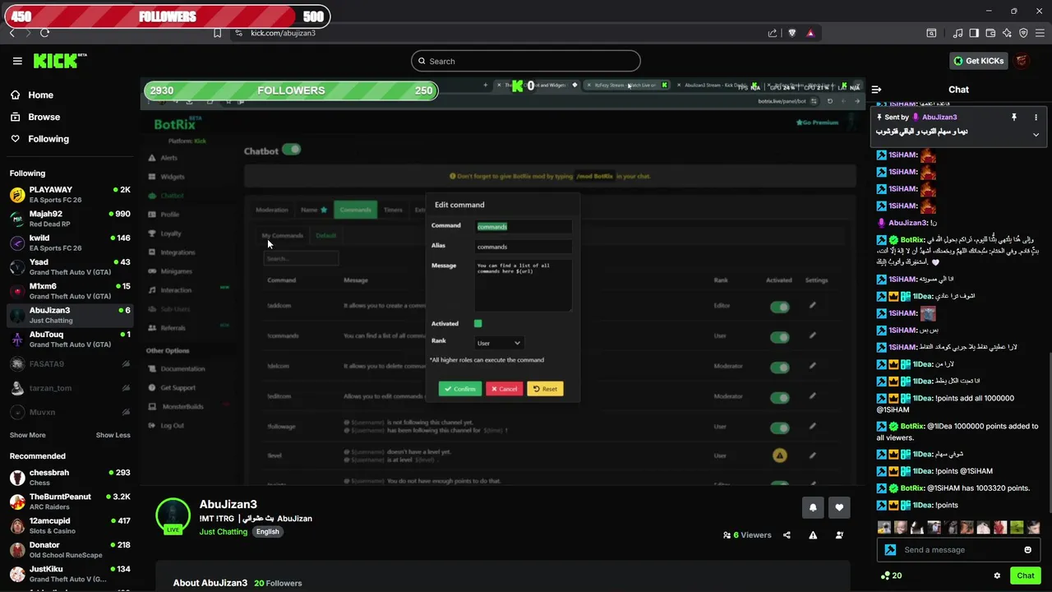The image size is (1052, 592).
Task: Open the Default commands sub-tab
Action: point(326,236)
